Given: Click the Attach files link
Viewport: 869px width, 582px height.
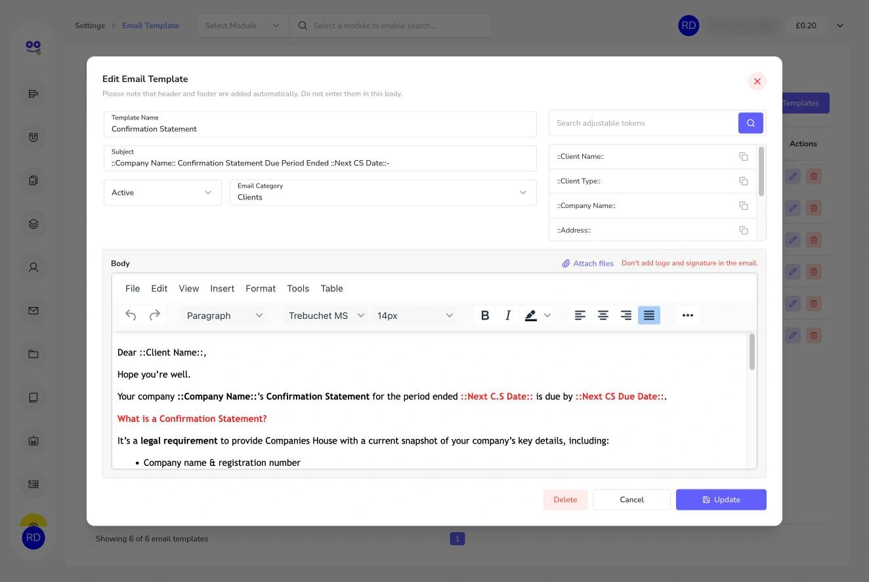Looking at the screenshot, I should click(587, 263).
